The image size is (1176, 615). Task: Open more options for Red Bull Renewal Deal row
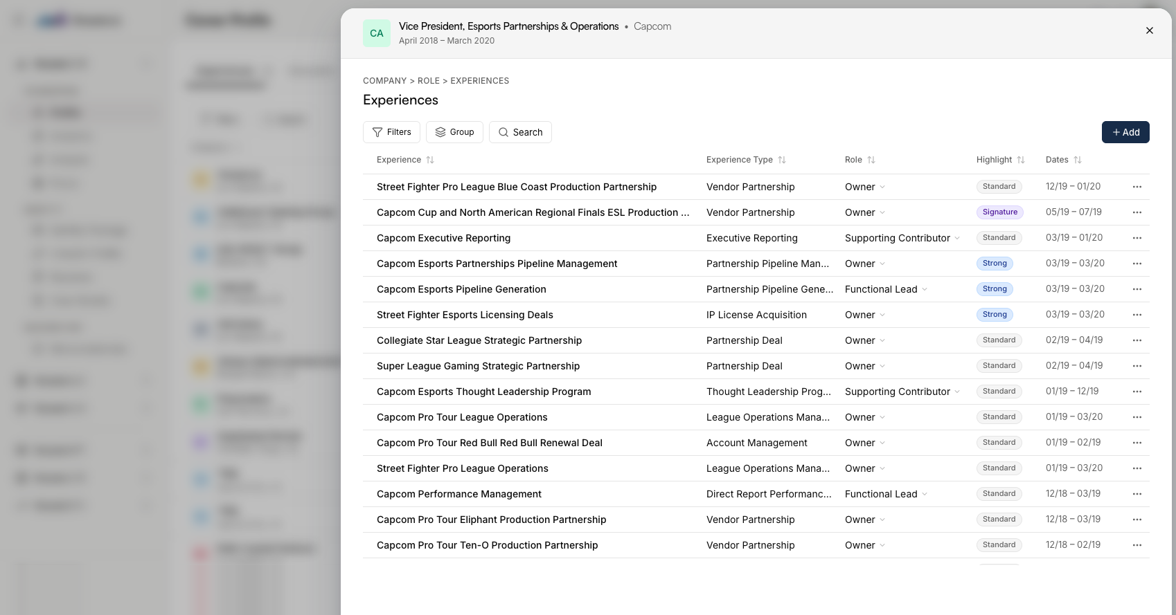pyautogui.click(x=1137, y=443)
